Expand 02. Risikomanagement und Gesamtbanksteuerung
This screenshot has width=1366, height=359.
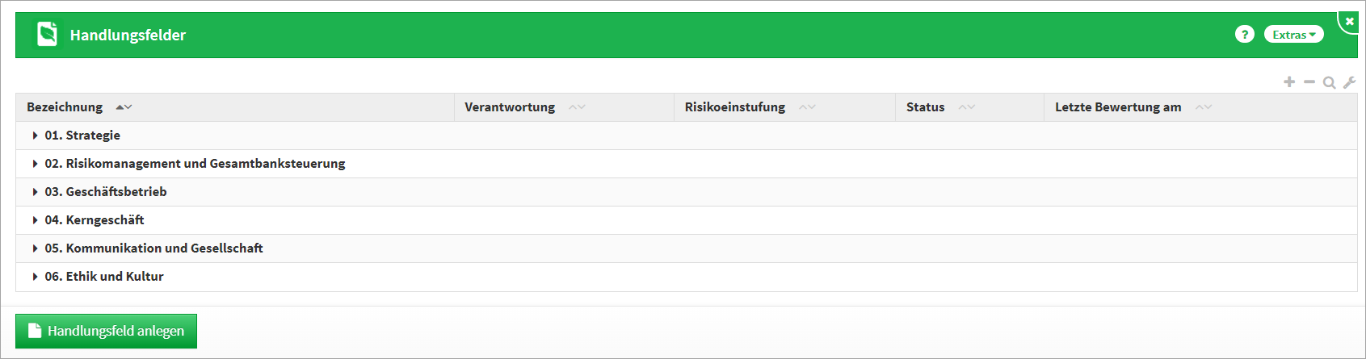pyautogui.click(x=36, y=164)
